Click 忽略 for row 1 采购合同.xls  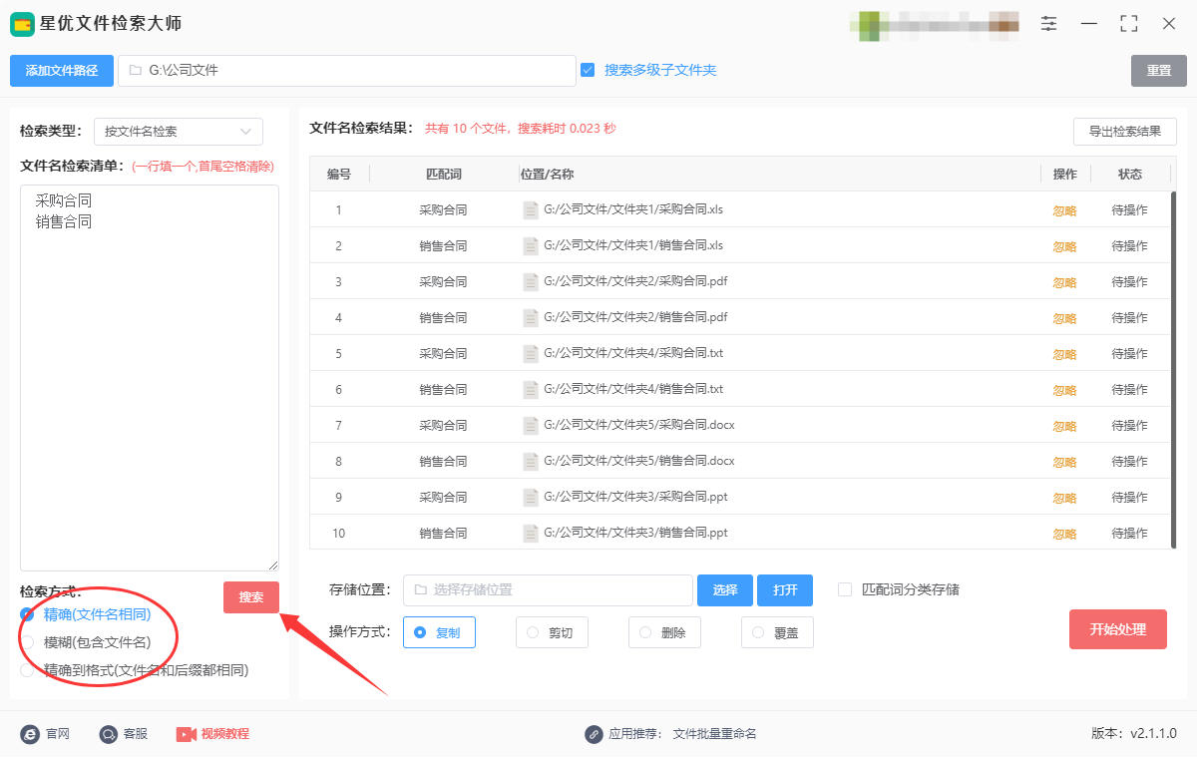(1065, 210)
